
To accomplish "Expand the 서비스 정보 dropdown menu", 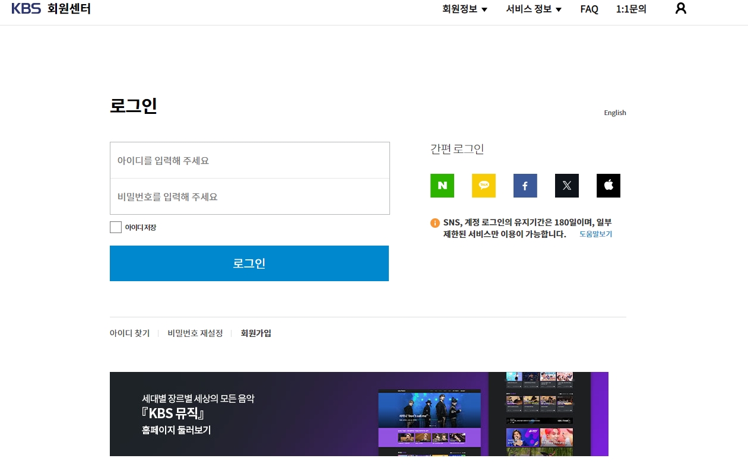I will point(534,9).
